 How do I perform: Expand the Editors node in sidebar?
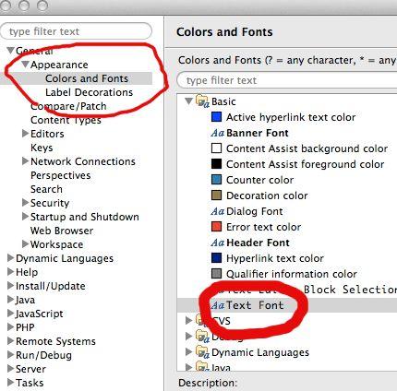26,134
